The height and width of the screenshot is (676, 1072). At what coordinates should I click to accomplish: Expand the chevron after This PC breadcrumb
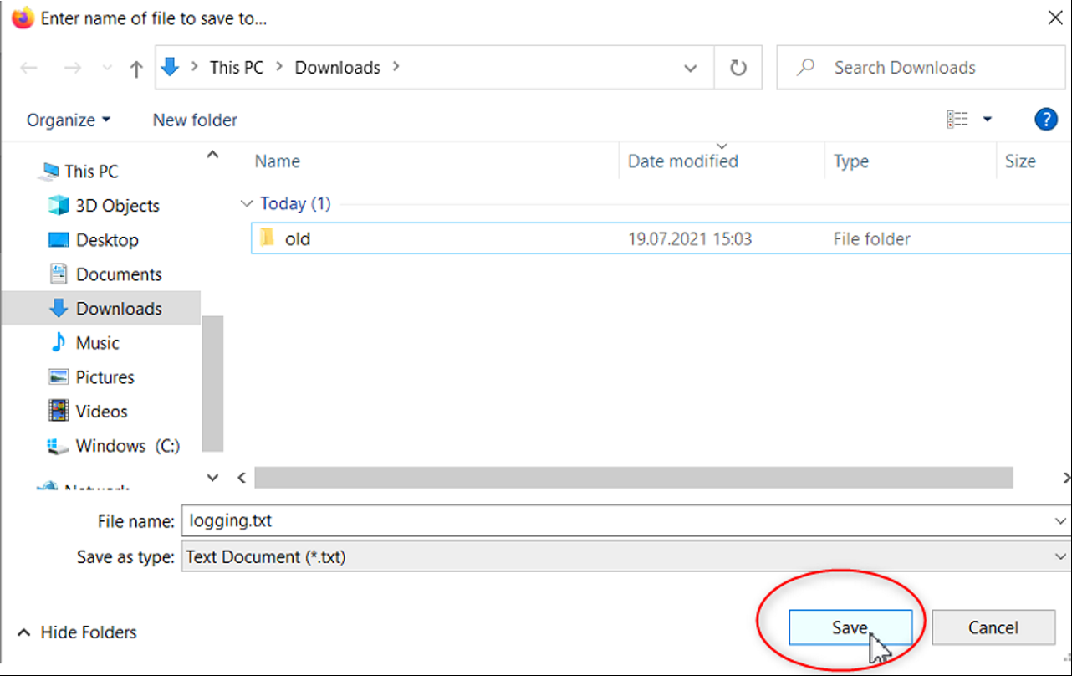279,68
